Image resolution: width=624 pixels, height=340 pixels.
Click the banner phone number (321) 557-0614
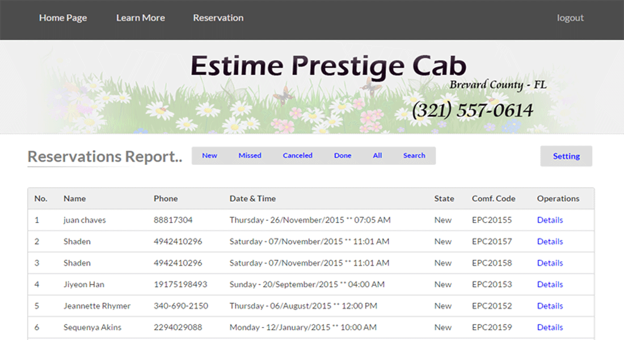(x=472, y=110)
